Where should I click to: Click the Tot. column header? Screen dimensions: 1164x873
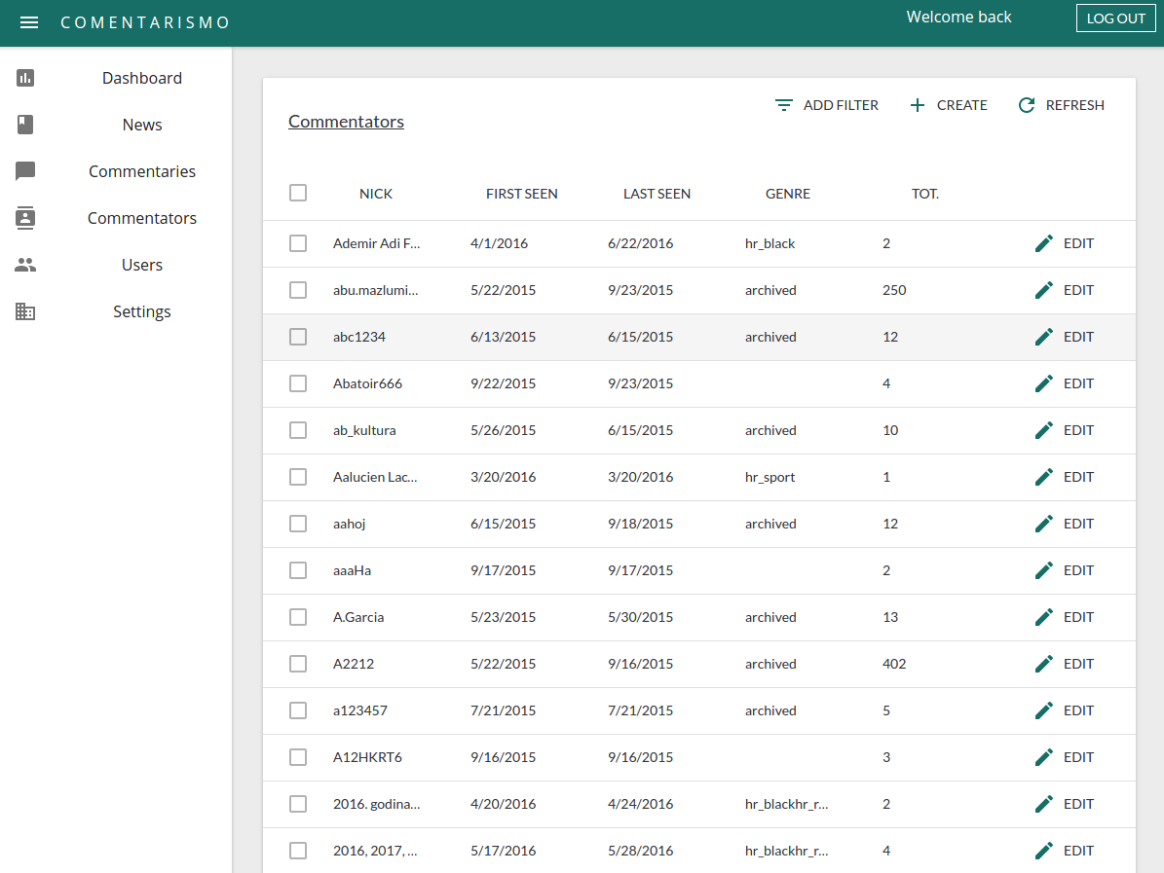pyautogui.click(x=924, y=194)
